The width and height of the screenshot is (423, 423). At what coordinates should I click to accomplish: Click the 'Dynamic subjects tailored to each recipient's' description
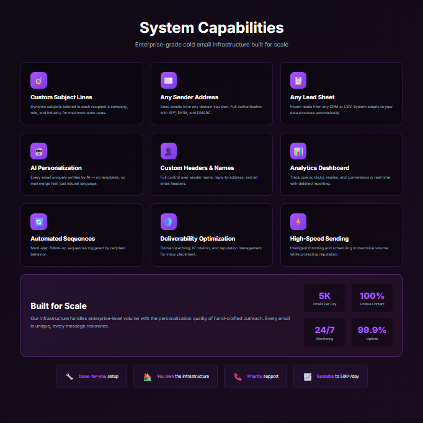pyautogui.click(x=79, y=110)
